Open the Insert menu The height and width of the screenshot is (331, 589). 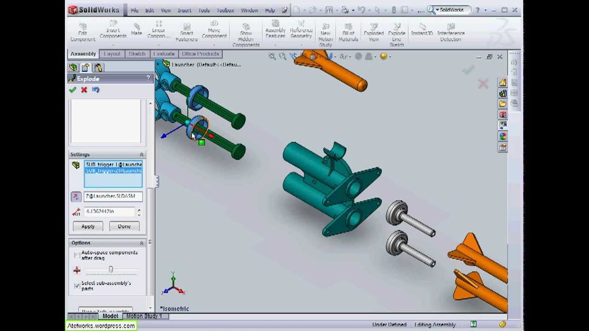click(185, 10)
